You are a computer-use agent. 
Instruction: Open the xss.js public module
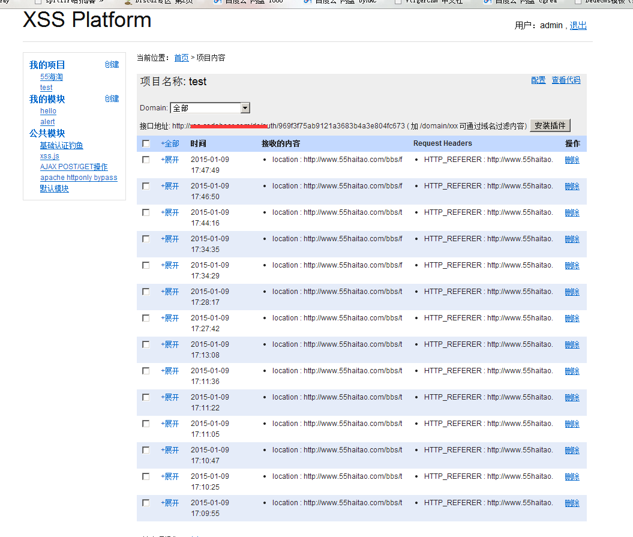(49, 156)
